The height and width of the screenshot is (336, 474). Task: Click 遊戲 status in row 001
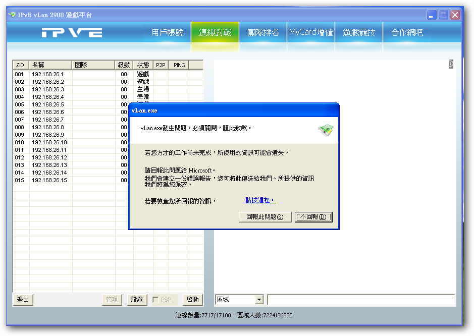click(x=143, y=74)
